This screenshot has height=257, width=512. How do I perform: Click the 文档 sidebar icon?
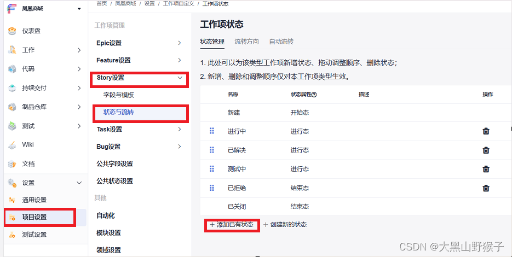coord(12,163)
